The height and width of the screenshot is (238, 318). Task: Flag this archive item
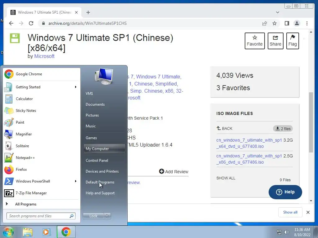pos(293,41)
